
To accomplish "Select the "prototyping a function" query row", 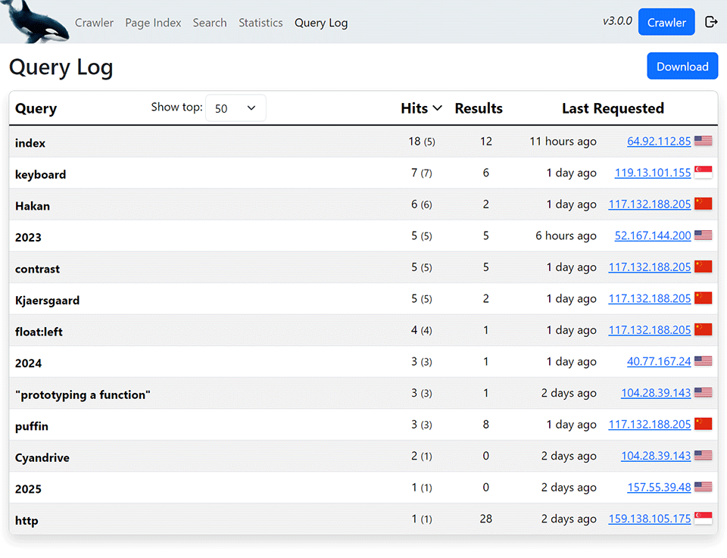I will 83,394.
